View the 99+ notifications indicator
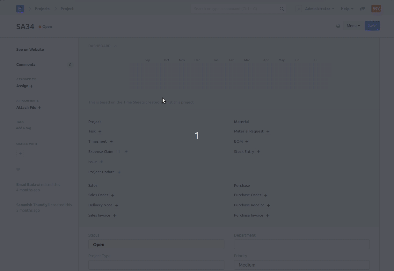Viewport: 394px width, 271px height. point(376,9)
